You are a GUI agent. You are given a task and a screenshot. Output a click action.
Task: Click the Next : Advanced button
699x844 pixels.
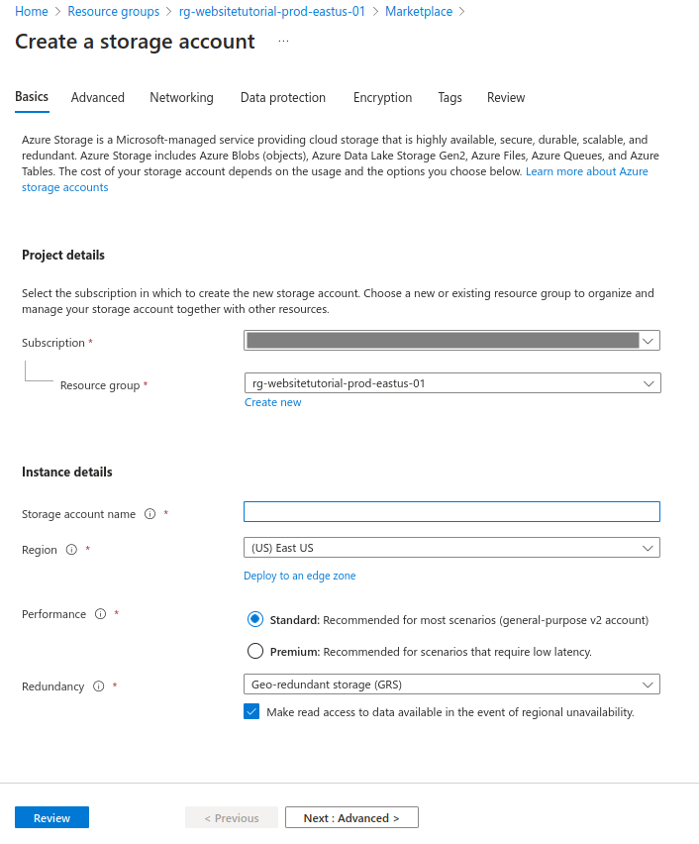coord(351,817)
